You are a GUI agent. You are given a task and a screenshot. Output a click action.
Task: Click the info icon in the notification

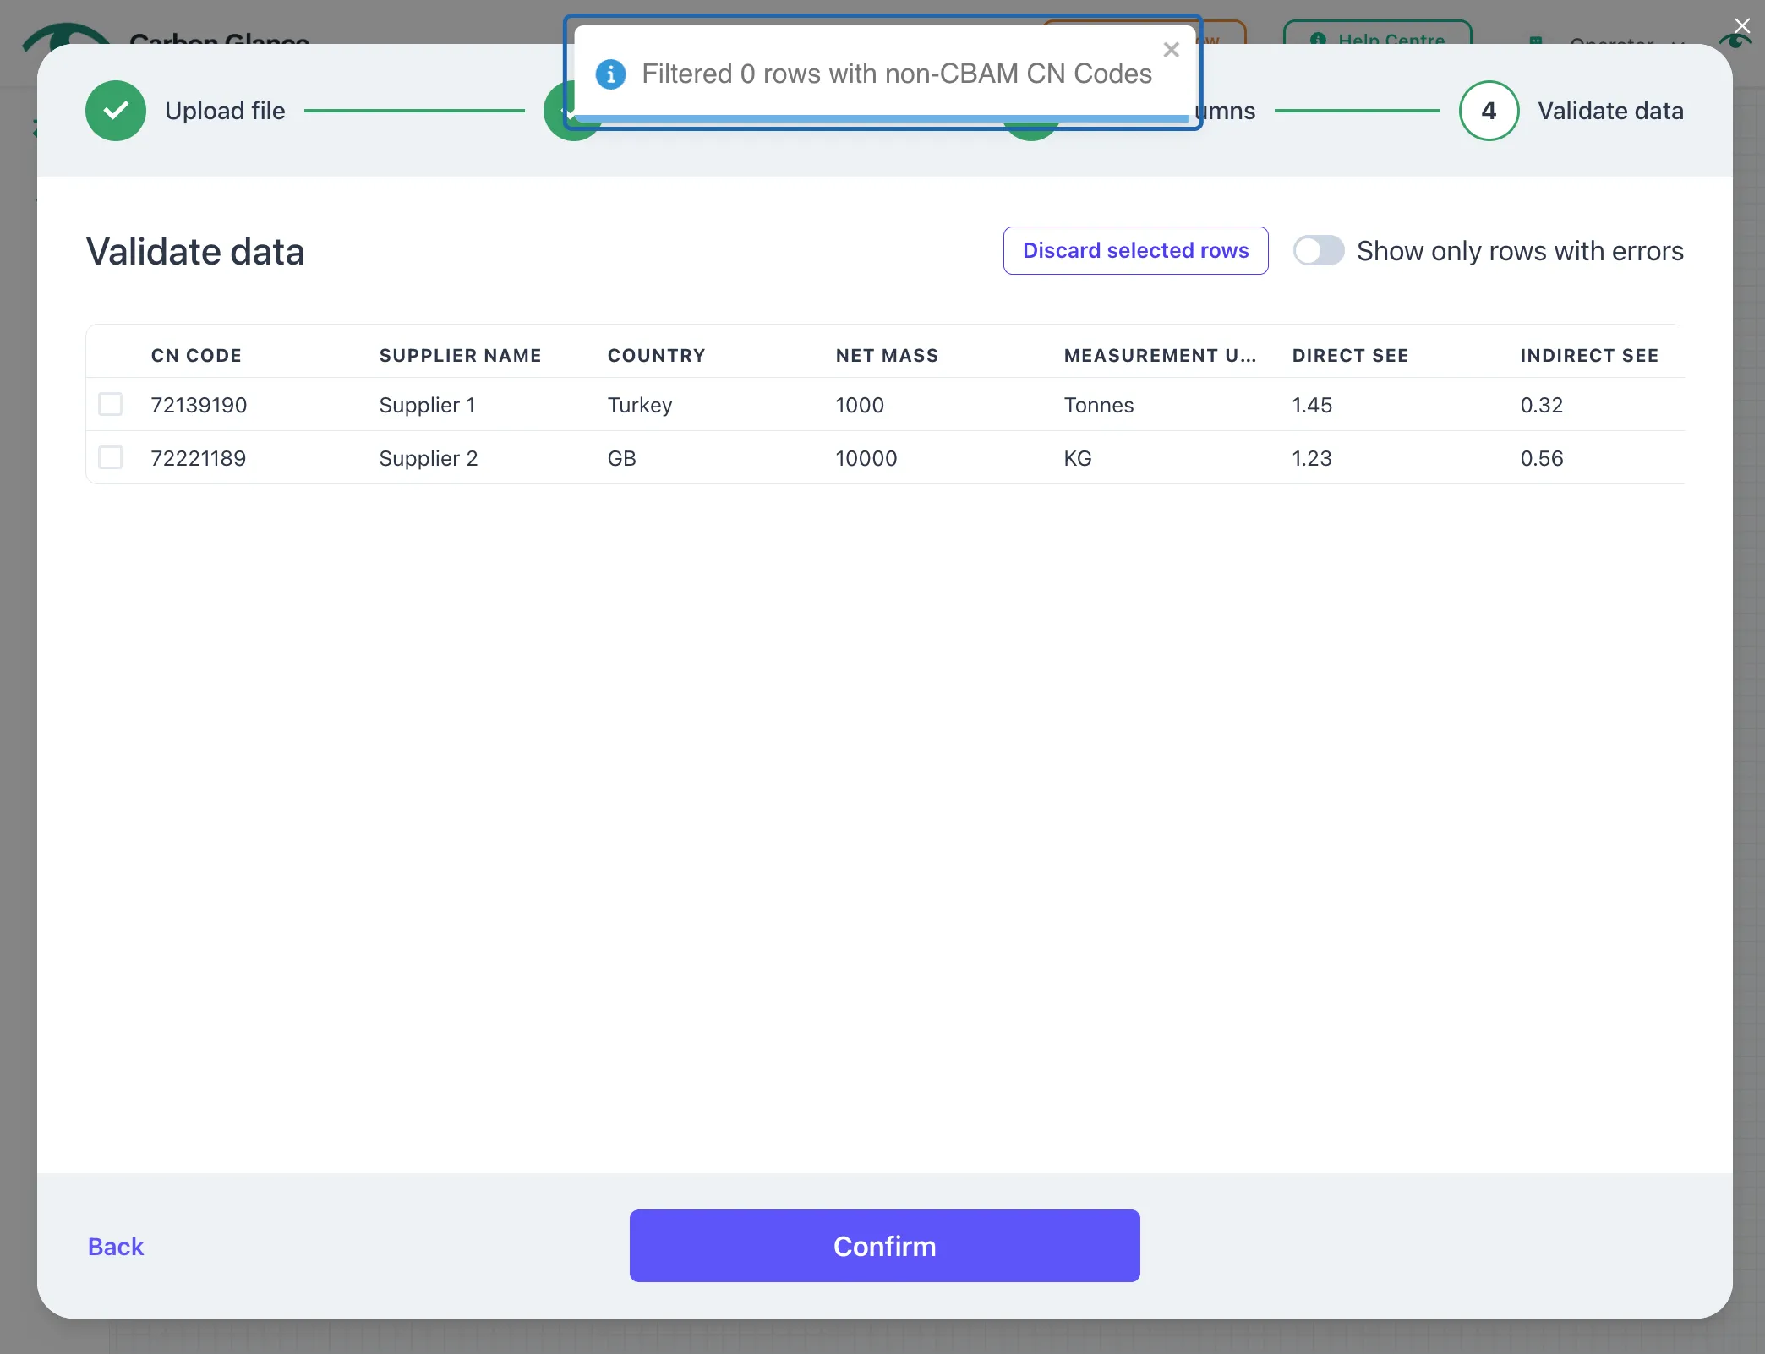coord(610,74)
